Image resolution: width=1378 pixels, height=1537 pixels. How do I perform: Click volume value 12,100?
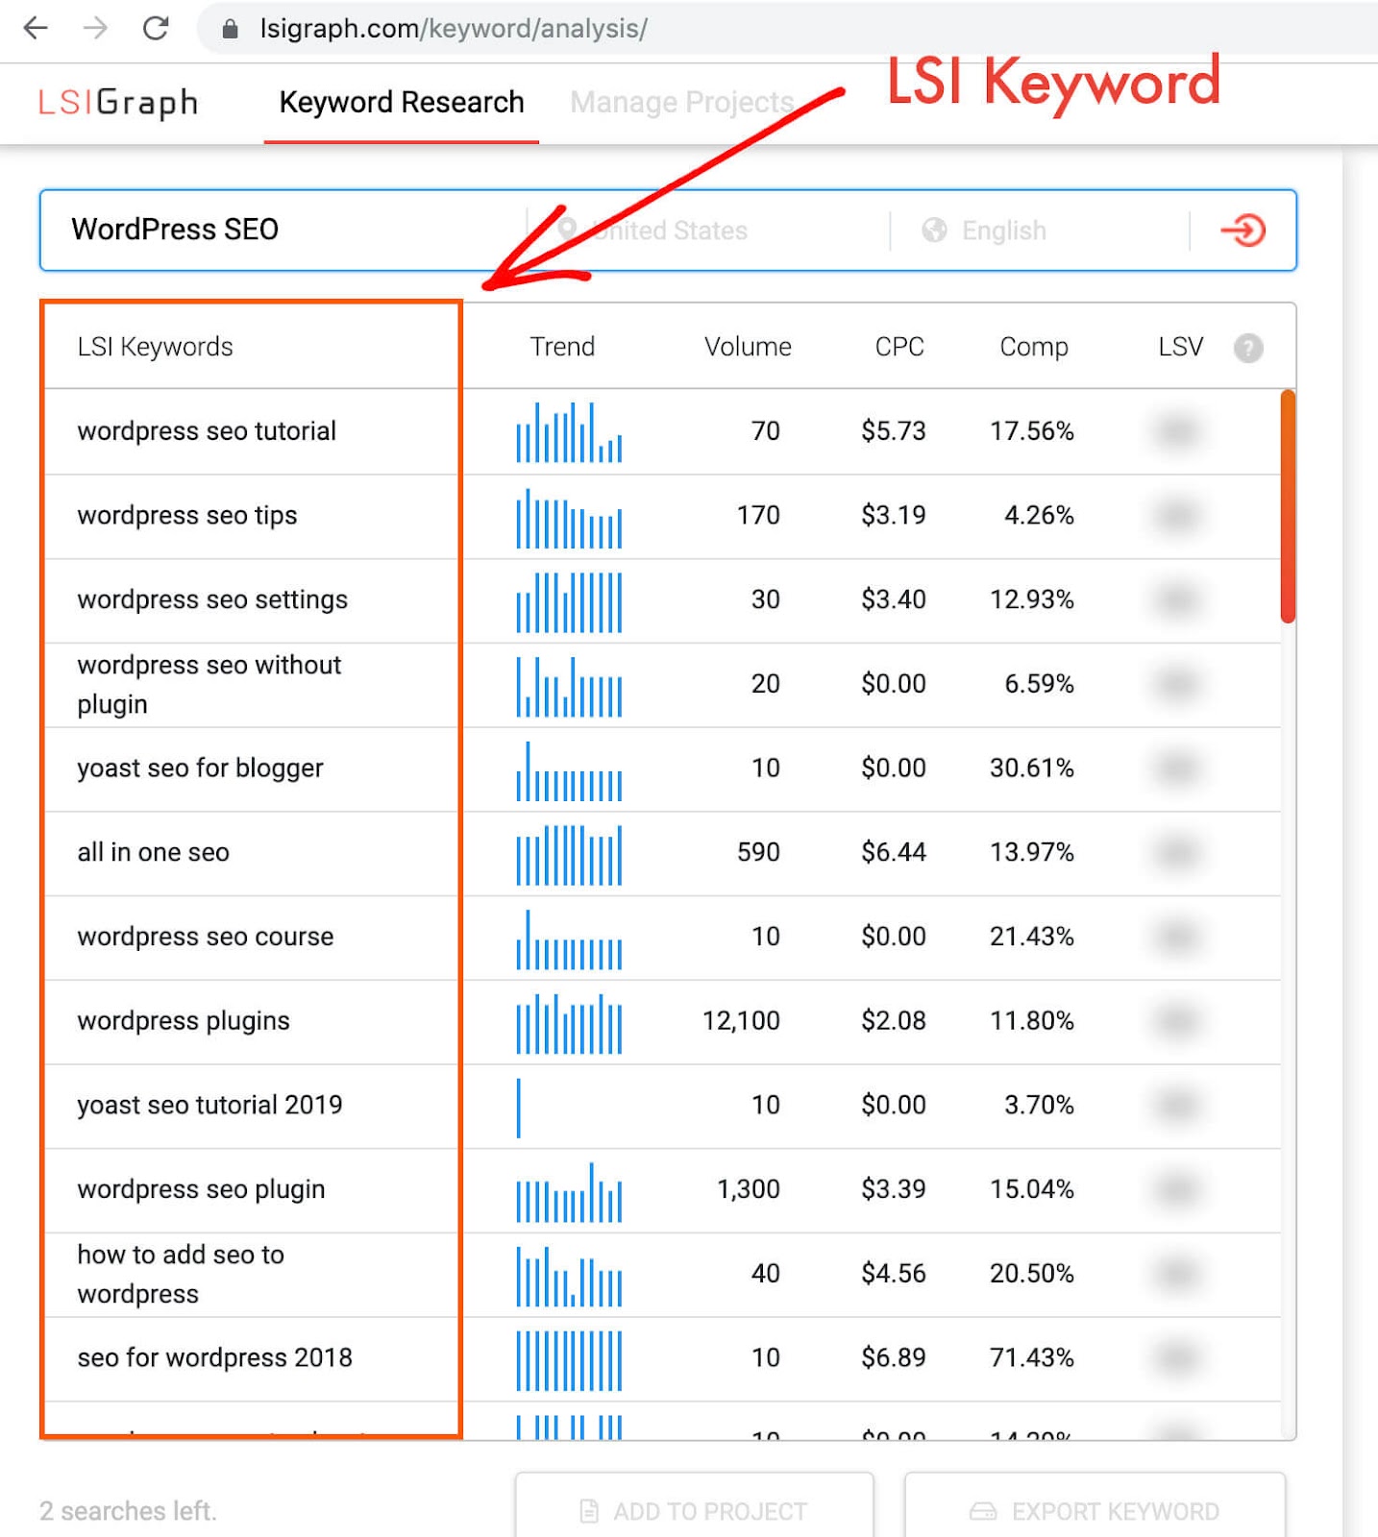click(x=741, y=1020)
